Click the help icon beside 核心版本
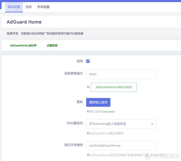Image resolution: width=181 pixels, height=161 pixels. coord(88,111)
